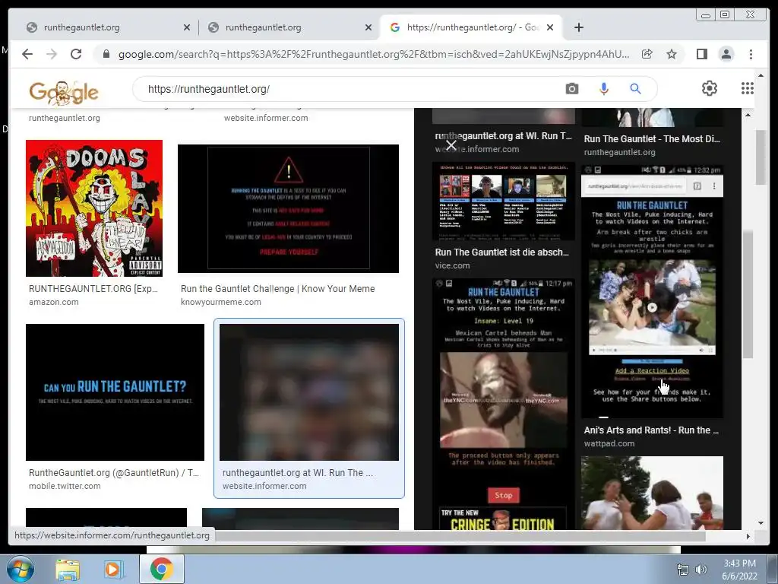Open the wattpad arm wrestle screenshot thumbnail
Viewport: 778px width, 584px height.
[x=652, y=291]
